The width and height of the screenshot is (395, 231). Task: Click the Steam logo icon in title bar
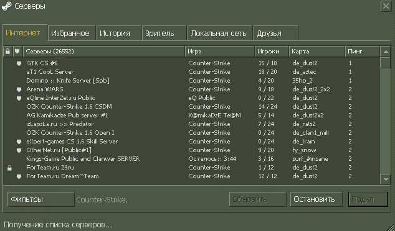point(7,6)
